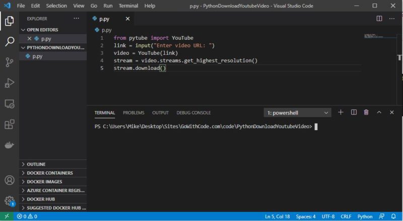Viewport: 403px width, 221px height.
Task: Open the Docker view
Action: [x=9, y=145]
